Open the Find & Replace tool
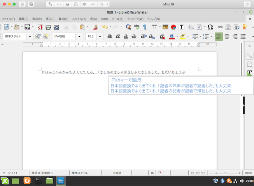This screenshot has height=186, width=254. click(128, 27)
